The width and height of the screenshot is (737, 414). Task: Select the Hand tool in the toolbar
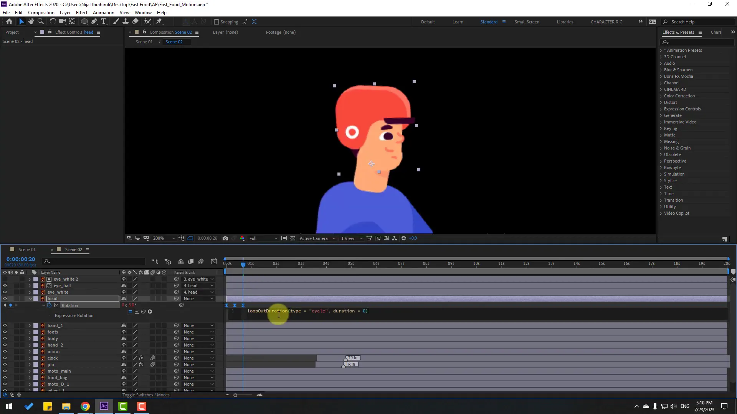tap(31, 21)
